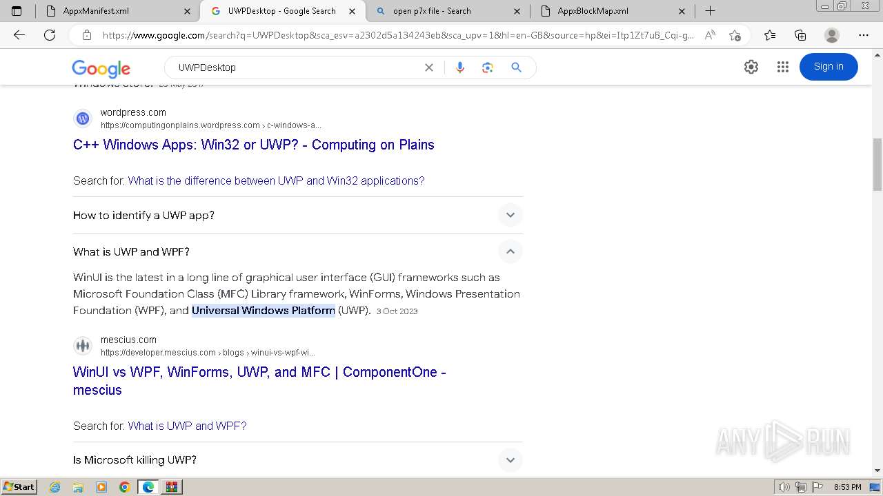Viewport: 883px width, 496px height.
Task: Launch Chrome from taskbar
Action: pos(125,487)
